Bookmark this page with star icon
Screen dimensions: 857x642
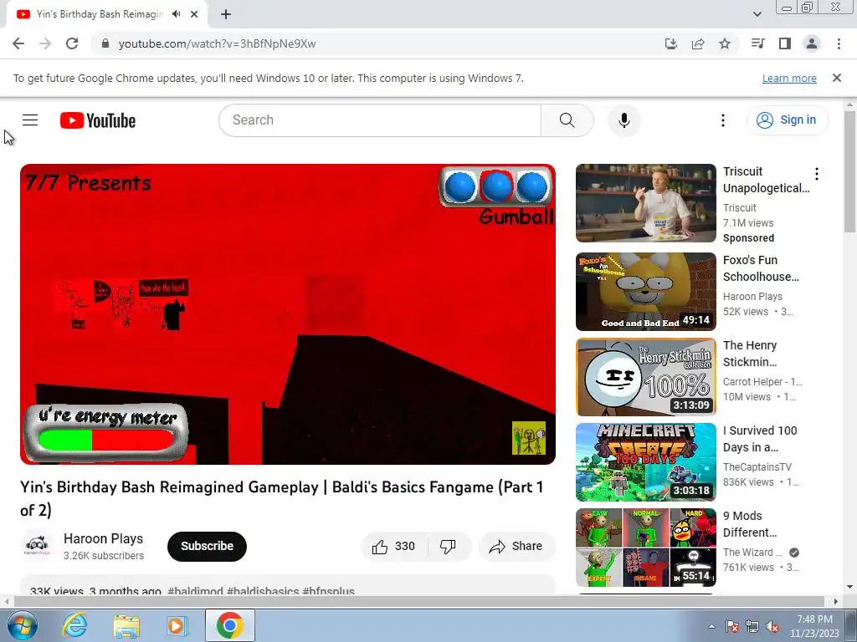tap(725, 43)
